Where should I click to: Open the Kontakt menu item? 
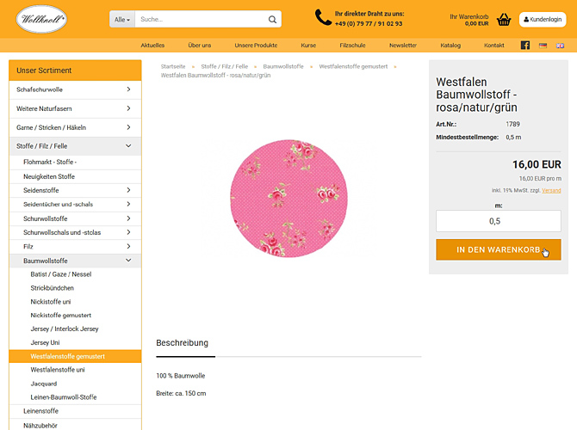493,46
